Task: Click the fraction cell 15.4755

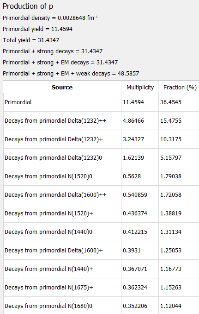Action: tap(171, 121)
